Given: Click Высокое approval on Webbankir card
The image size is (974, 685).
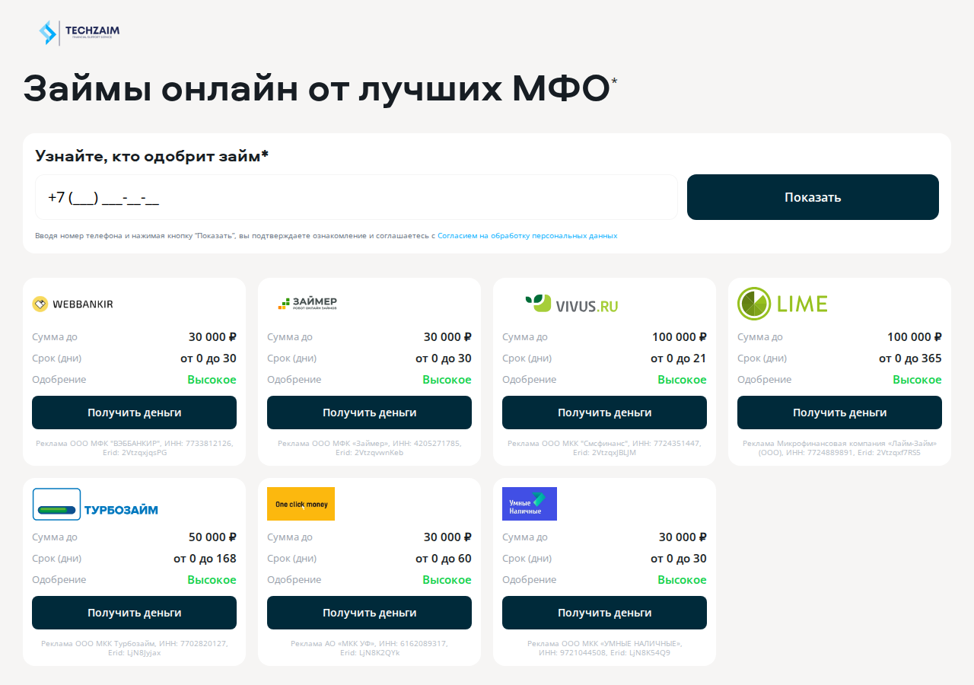Looking at the screenshot, I should click(212, 380).
